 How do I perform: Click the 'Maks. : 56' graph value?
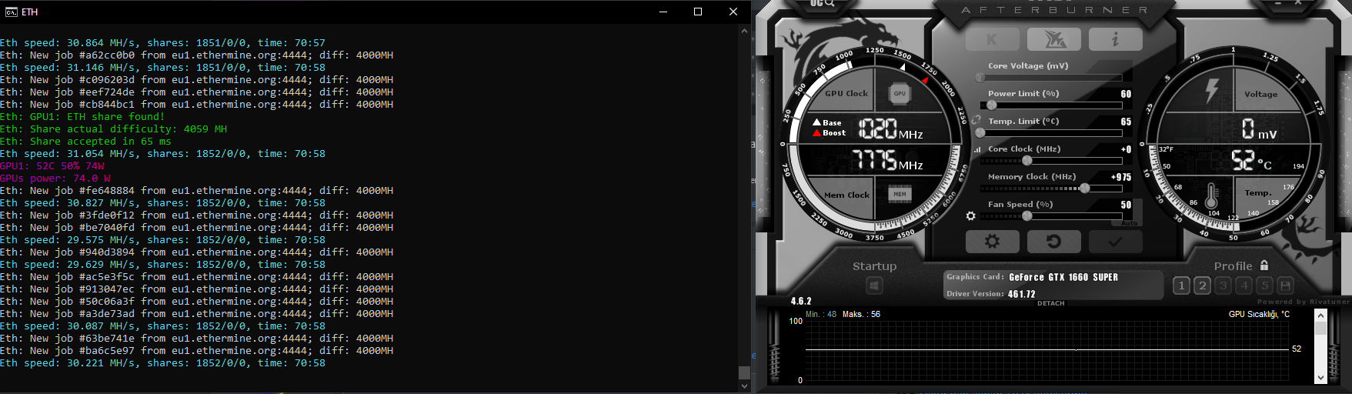click(861, 314)
